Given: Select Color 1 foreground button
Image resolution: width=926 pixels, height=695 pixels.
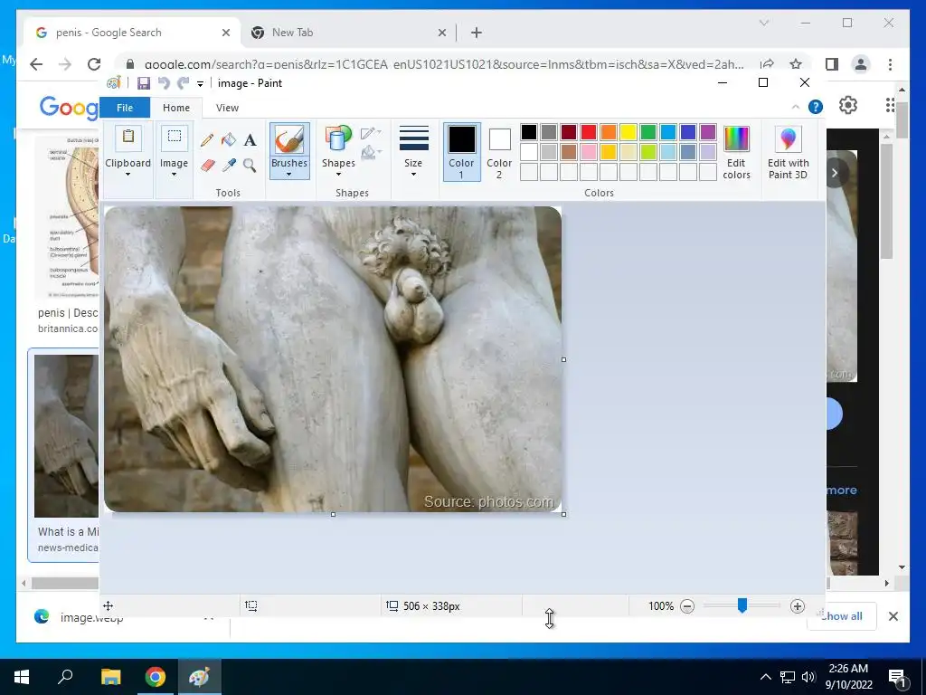Looking at the screenshot, I should click(x=461, y=152).
